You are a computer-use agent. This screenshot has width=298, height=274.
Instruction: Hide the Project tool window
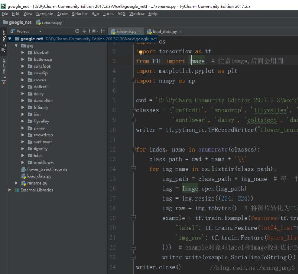(103, 31)
